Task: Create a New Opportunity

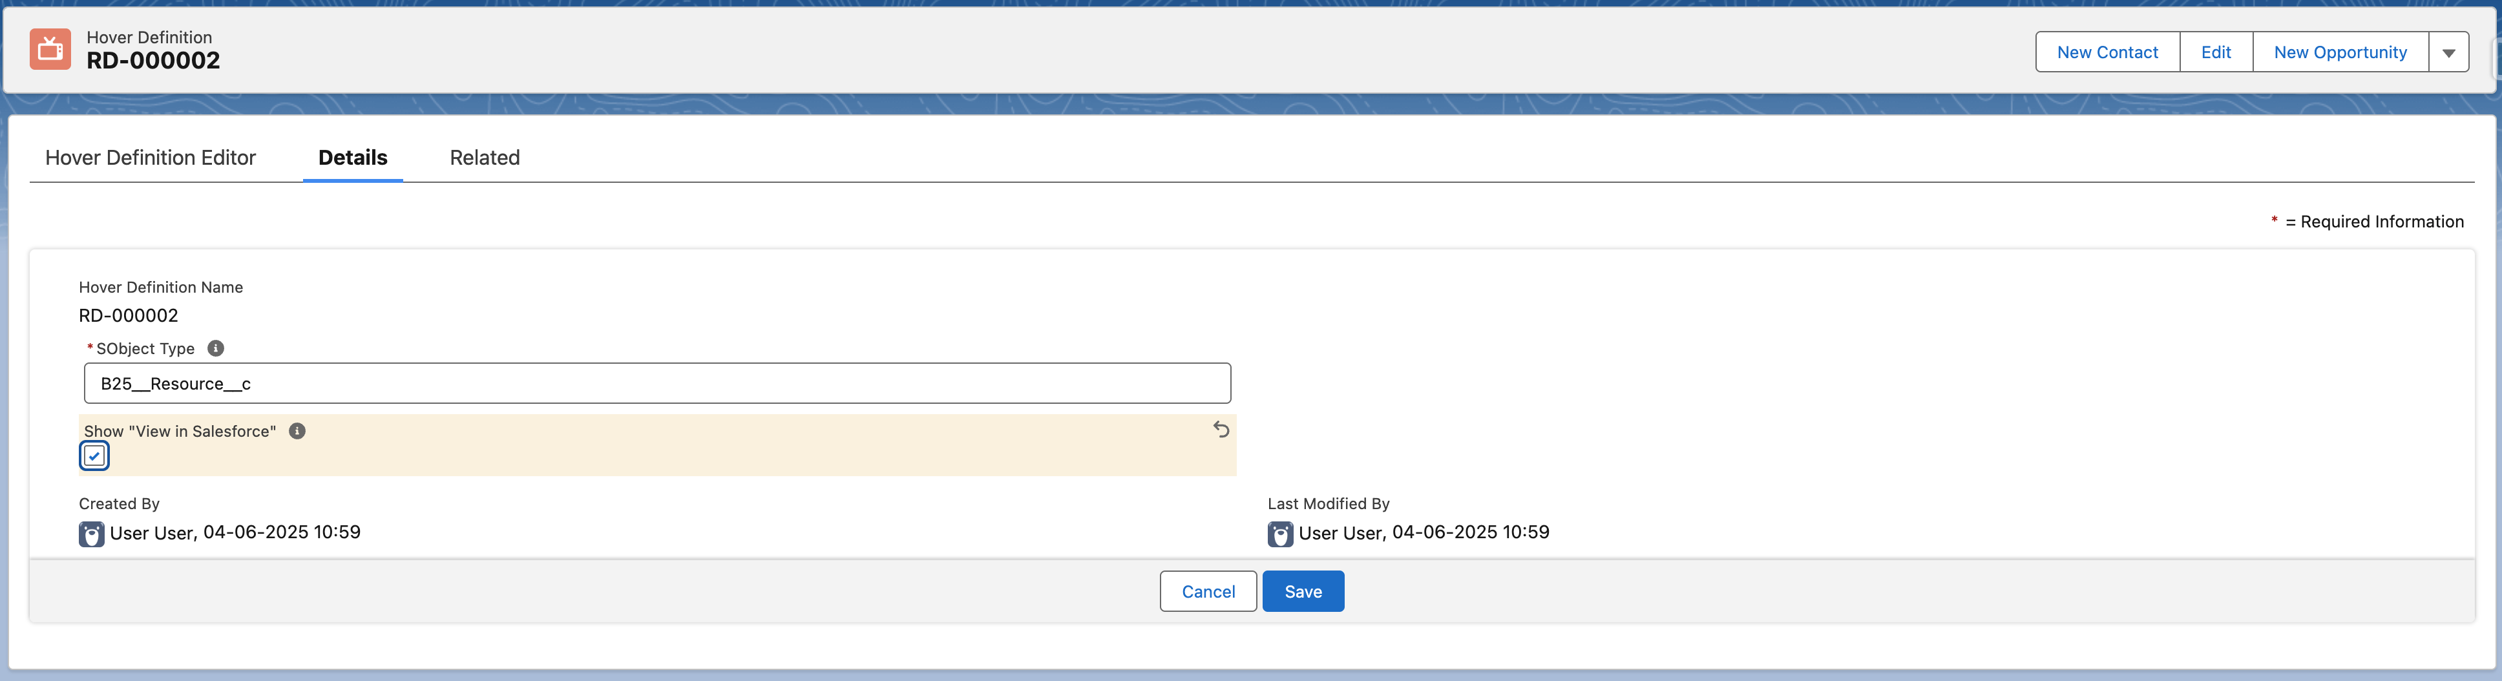Action: click(x=2340, y=52)
